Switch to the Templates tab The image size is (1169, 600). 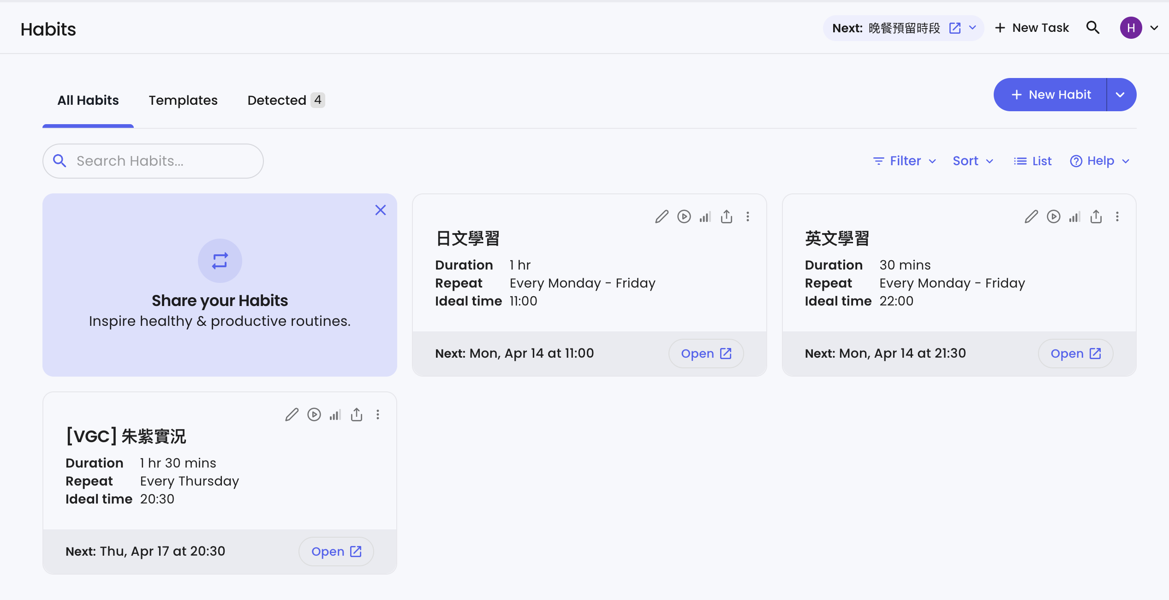click(183, 100)
